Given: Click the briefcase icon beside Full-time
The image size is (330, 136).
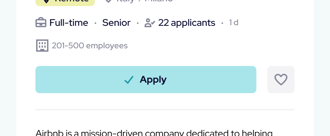Looking at the screenshot, I should (x=41, y=23).
